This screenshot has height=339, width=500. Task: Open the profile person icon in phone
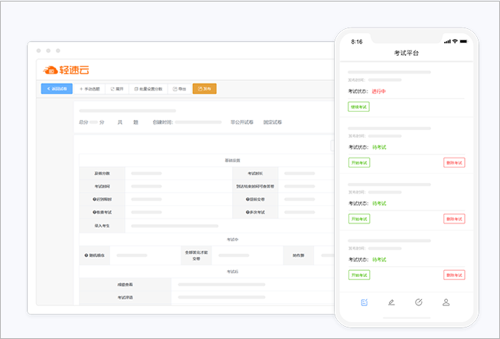pos(446,302)
